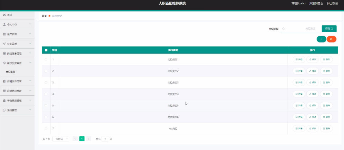Expand the 应聘状况管理 chevron

30,90
